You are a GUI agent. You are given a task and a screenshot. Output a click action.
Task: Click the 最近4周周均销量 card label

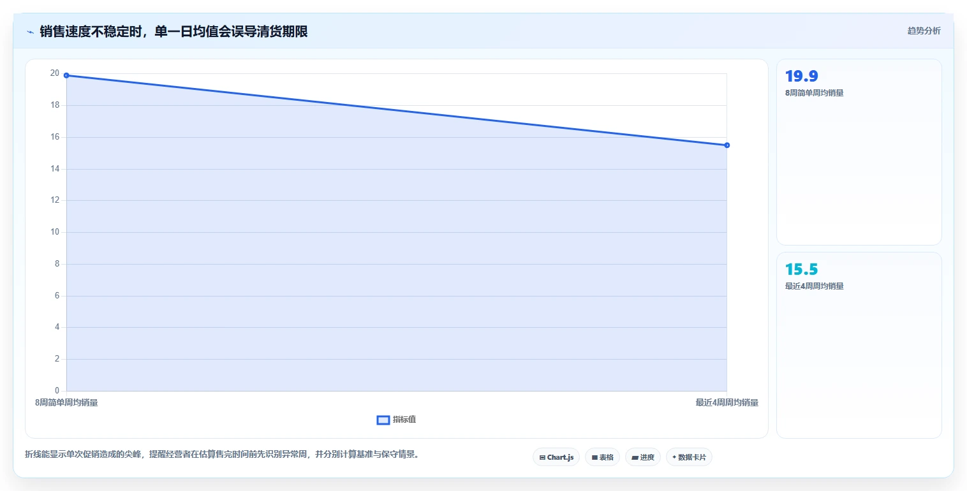pyautogui.click(x=815, y=286)
